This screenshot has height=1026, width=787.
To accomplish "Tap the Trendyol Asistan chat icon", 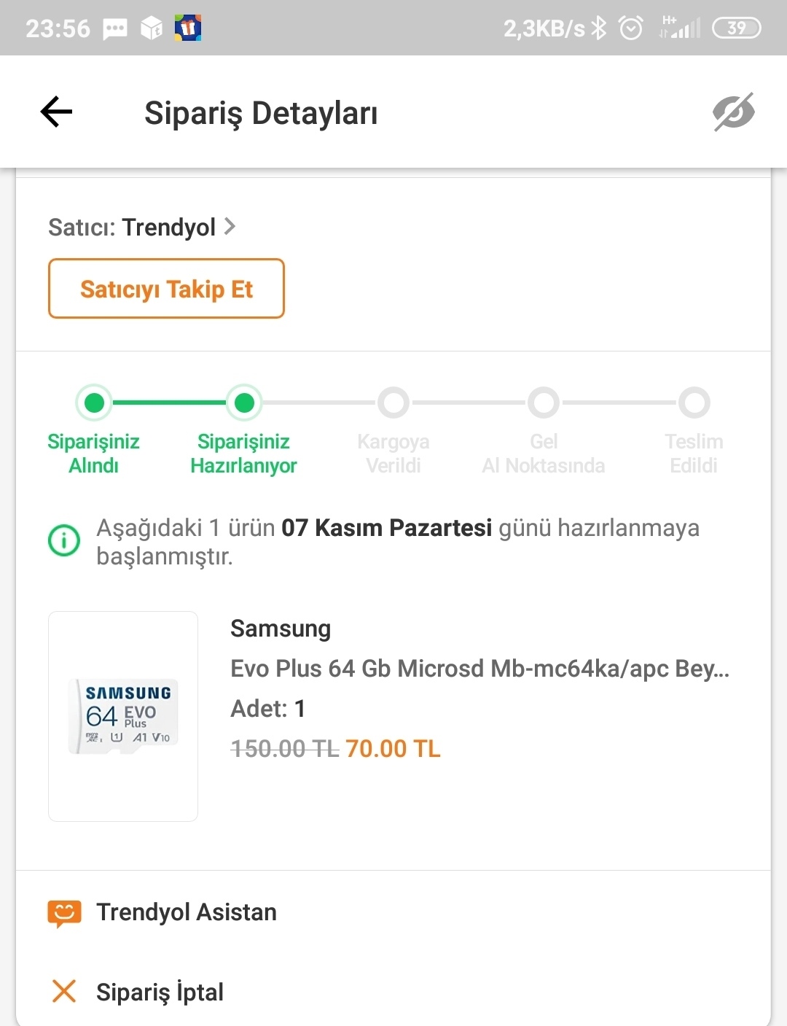I will point(64,913).
